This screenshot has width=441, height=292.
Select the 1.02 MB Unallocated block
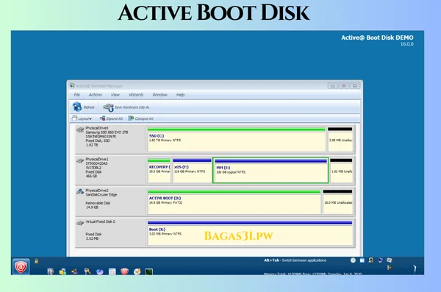tap(341, 171)
